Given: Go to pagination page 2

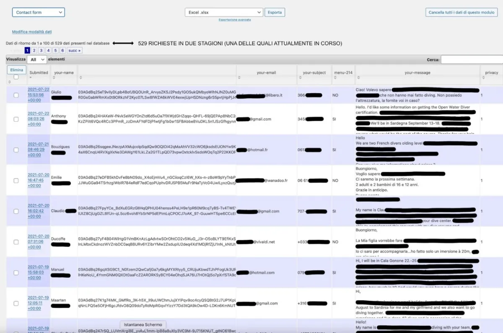Looking at the screenshot, I should 34,51.
